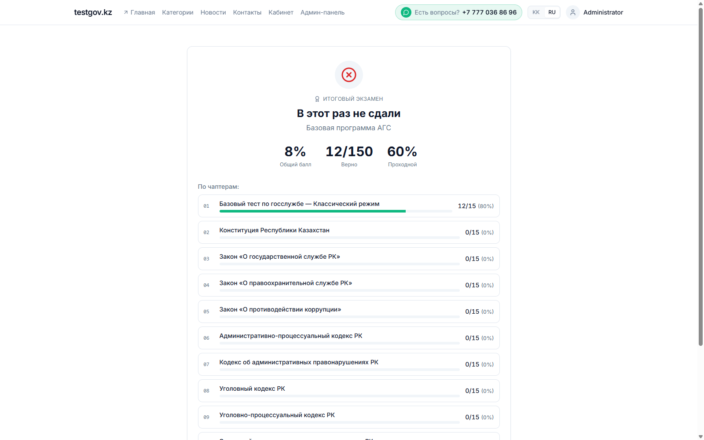Select chapter Уголовно-процессуальный кодекс РК
704x440 pixels.
(349, 417)
